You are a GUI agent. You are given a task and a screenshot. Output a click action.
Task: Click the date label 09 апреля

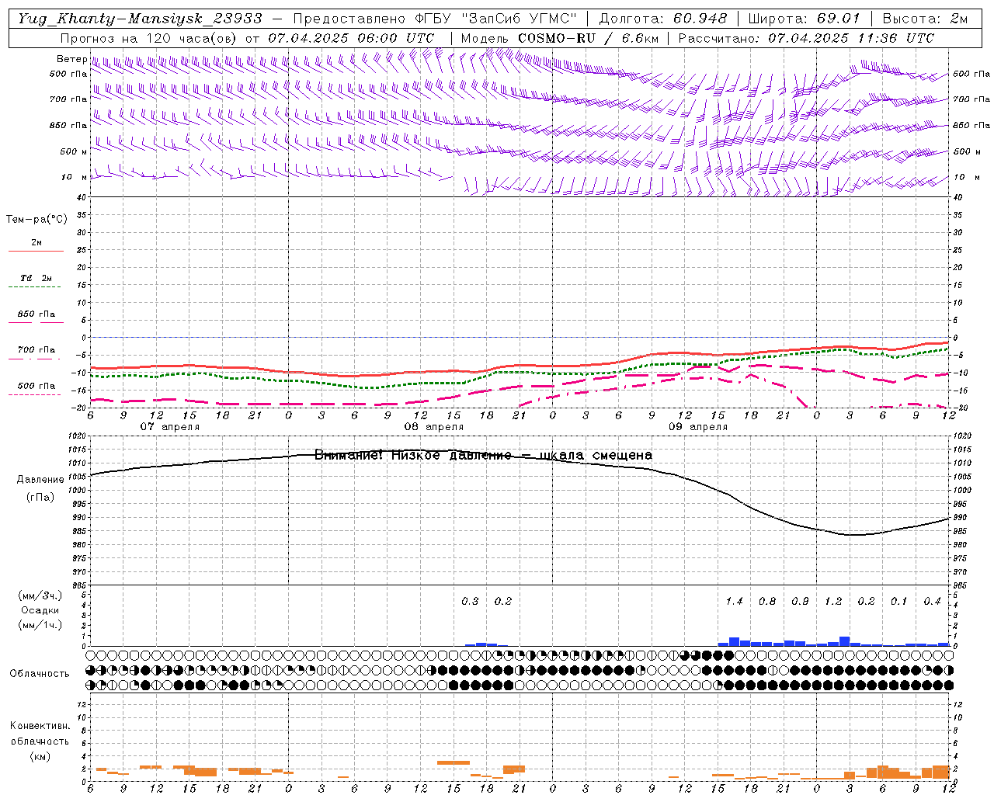tap(697, 427)
